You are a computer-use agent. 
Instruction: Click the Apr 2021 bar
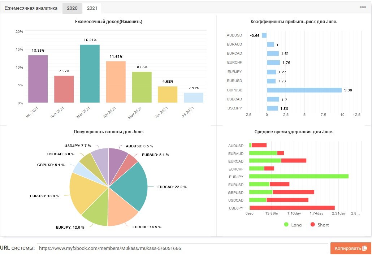(116, 82)
